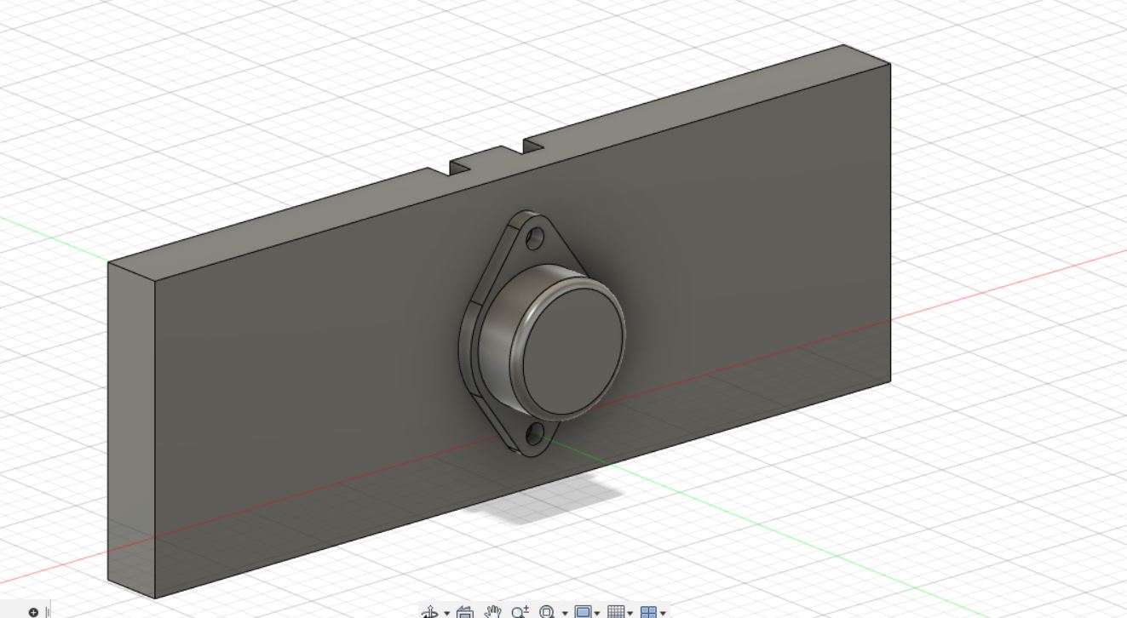Click the plus button in the comments bar

tap(33, 612)
